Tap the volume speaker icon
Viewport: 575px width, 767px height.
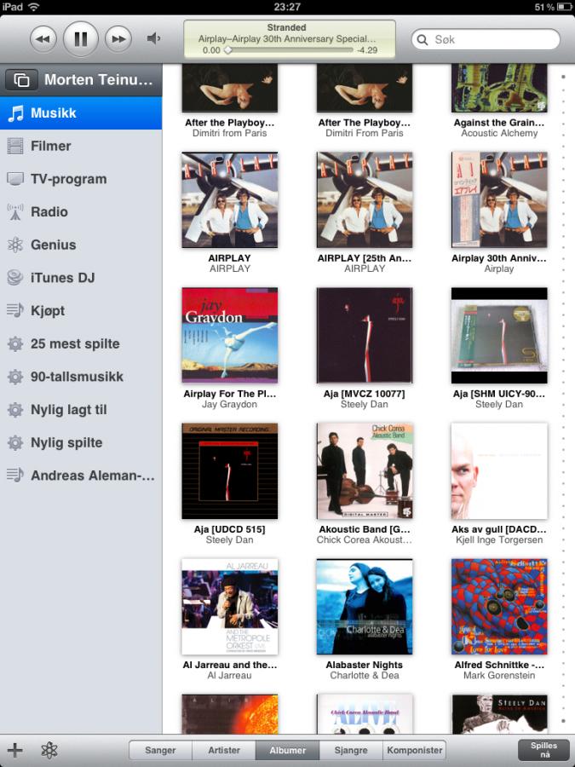[x=153, y=38]
